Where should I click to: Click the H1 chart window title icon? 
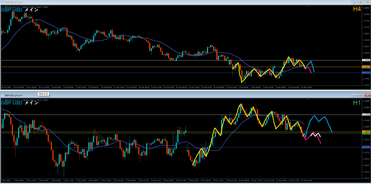[x=2, y=95]
